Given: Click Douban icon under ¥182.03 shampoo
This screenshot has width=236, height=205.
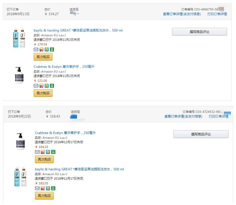Looking at the screenshot, I should 53,188.
